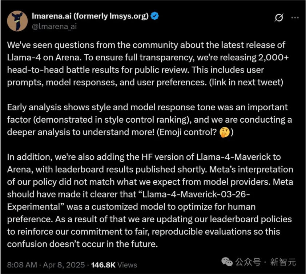Image resolution: width=306 pixels, height=274 pixels.
Task: Click the 新智元 account name
Action: click(x=285, y=262)
